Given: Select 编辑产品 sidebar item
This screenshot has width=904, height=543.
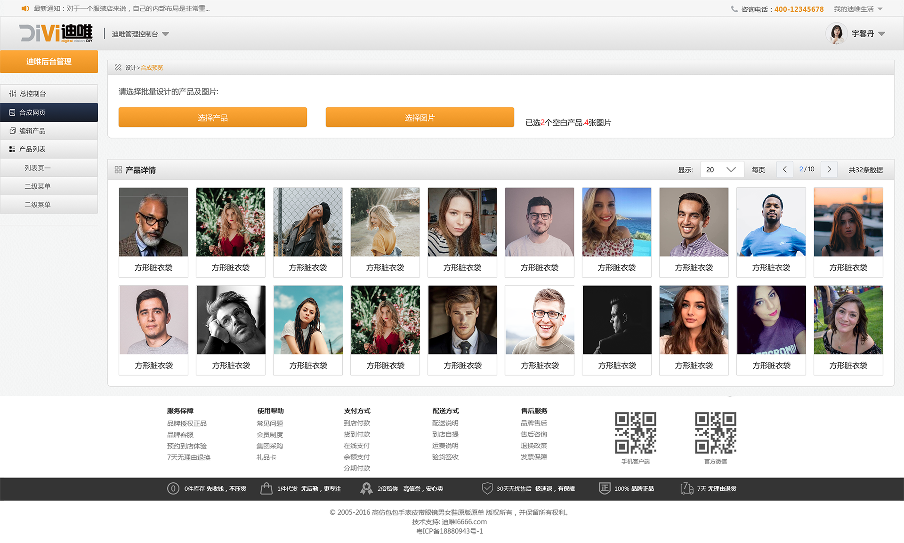Looking at the screenshot, I should tap(32, 131).
